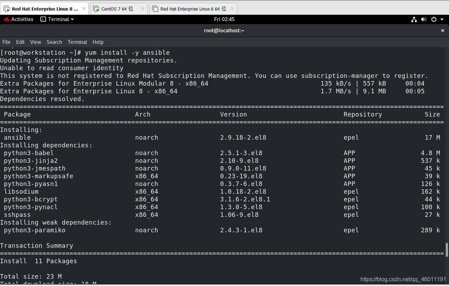Viewport: 449px width, 286px height.
Task: Click the 'Dependencies resolved.' line
Action: 42,99
